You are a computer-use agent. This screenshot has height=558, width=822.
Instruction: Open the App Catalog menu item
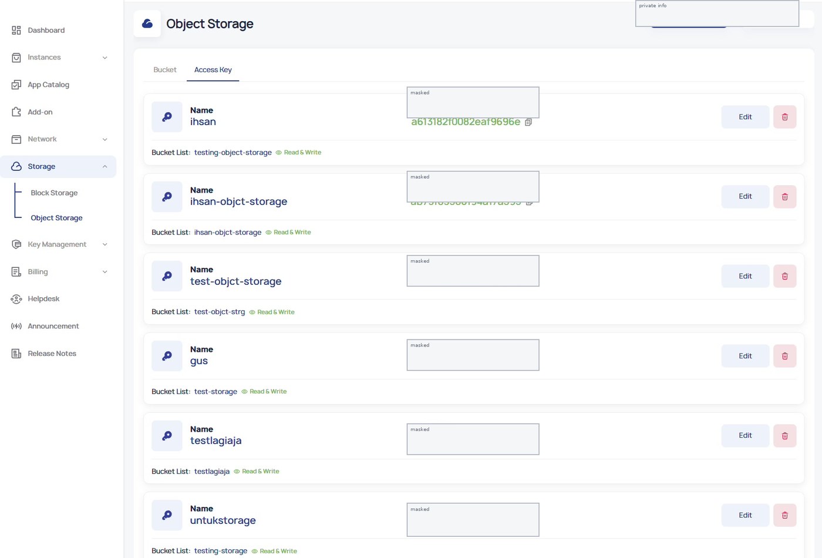[x=48, y=85]
